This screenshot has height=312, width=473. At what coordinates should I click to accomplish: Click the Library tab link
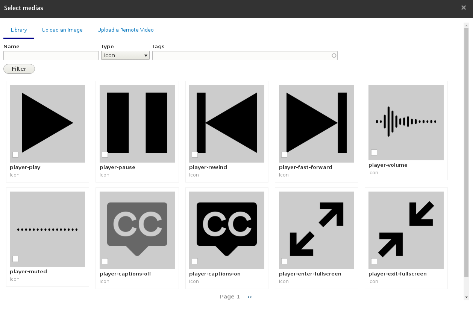click(18, 30)
